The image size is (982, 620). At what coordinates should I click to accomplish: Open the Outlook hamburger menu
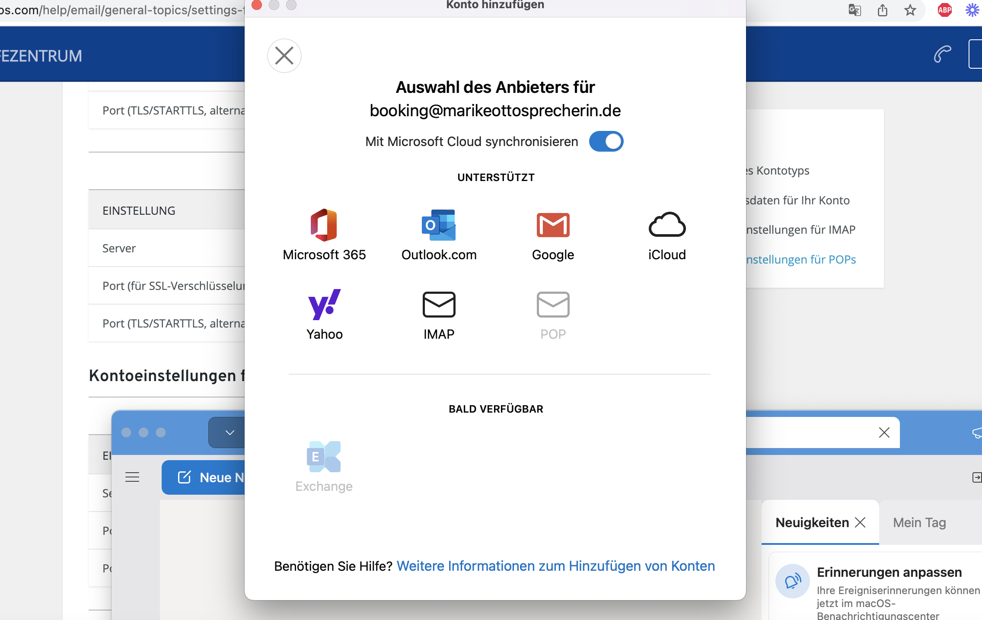[x=132, y=477]
